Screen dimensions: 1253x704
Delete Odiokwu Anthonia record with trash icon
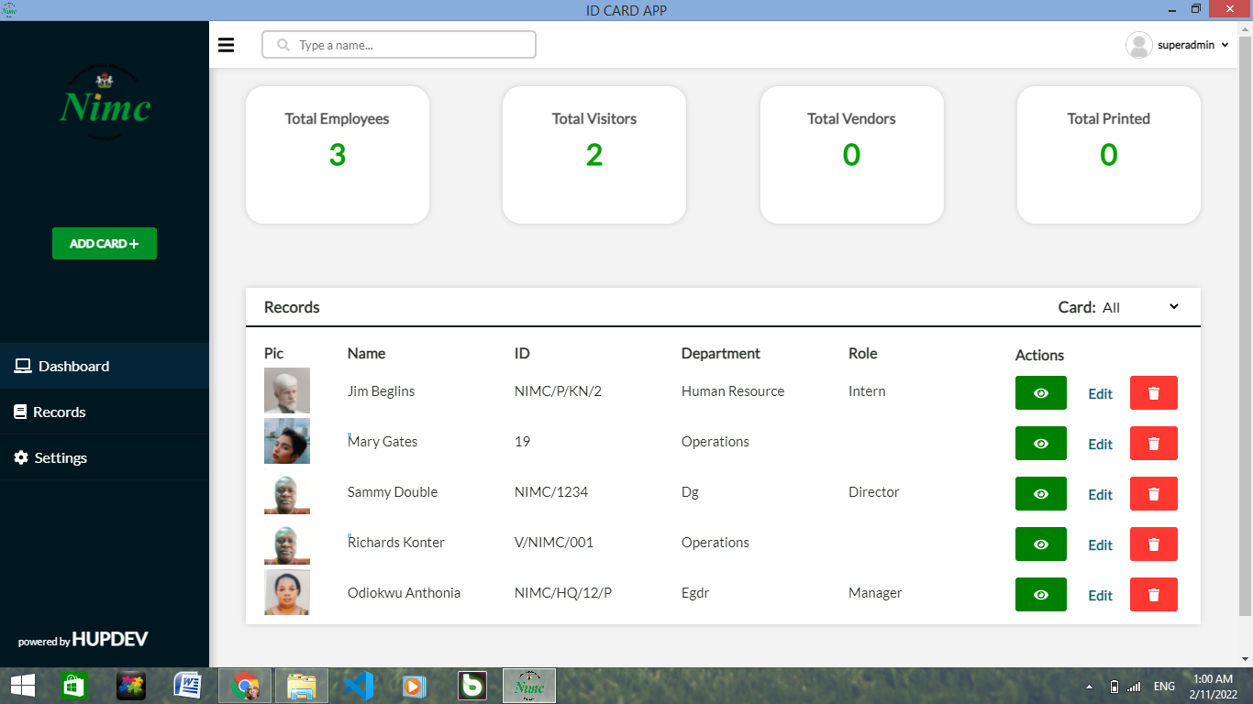[1154, 594]
